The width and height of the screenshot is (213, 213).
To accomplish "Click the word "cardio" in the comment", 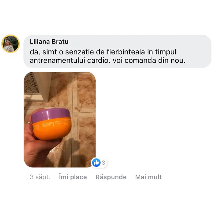I will click(x=98, y=60).
